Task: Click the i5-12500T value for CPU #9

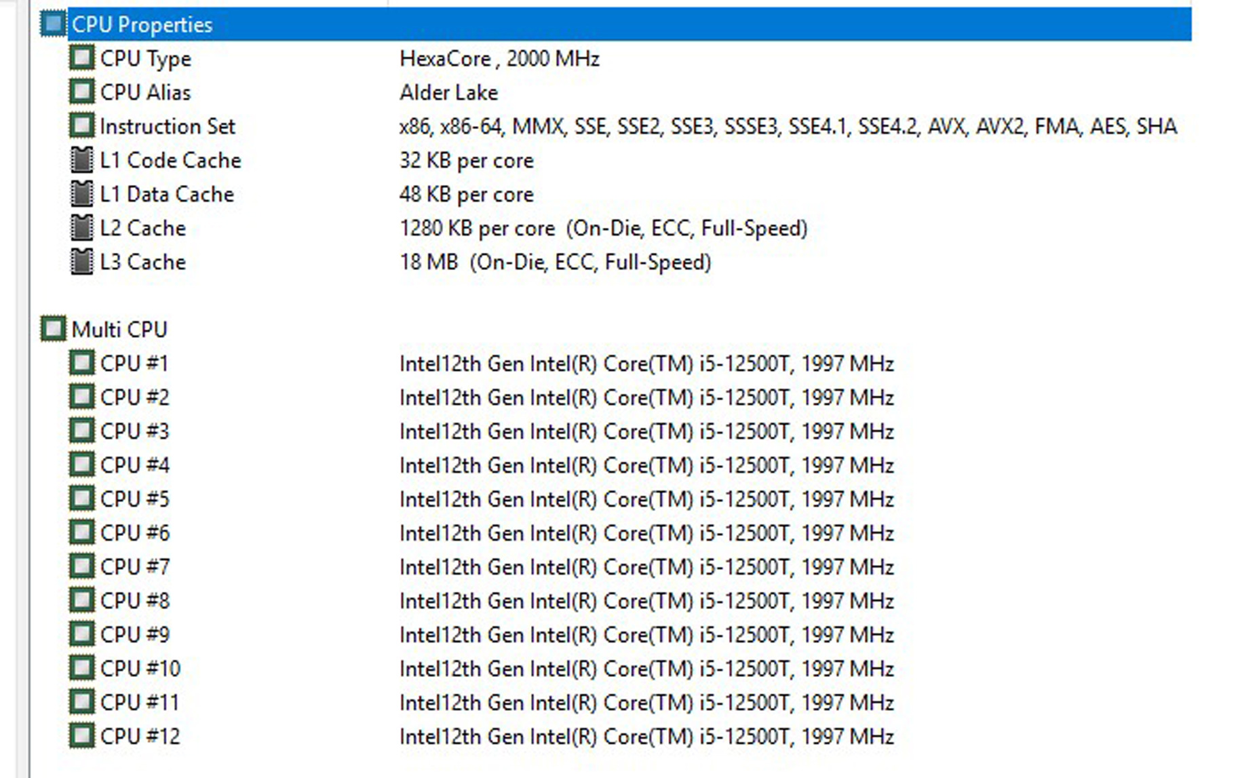Action: pyautogui.click(x=646, y=636)
